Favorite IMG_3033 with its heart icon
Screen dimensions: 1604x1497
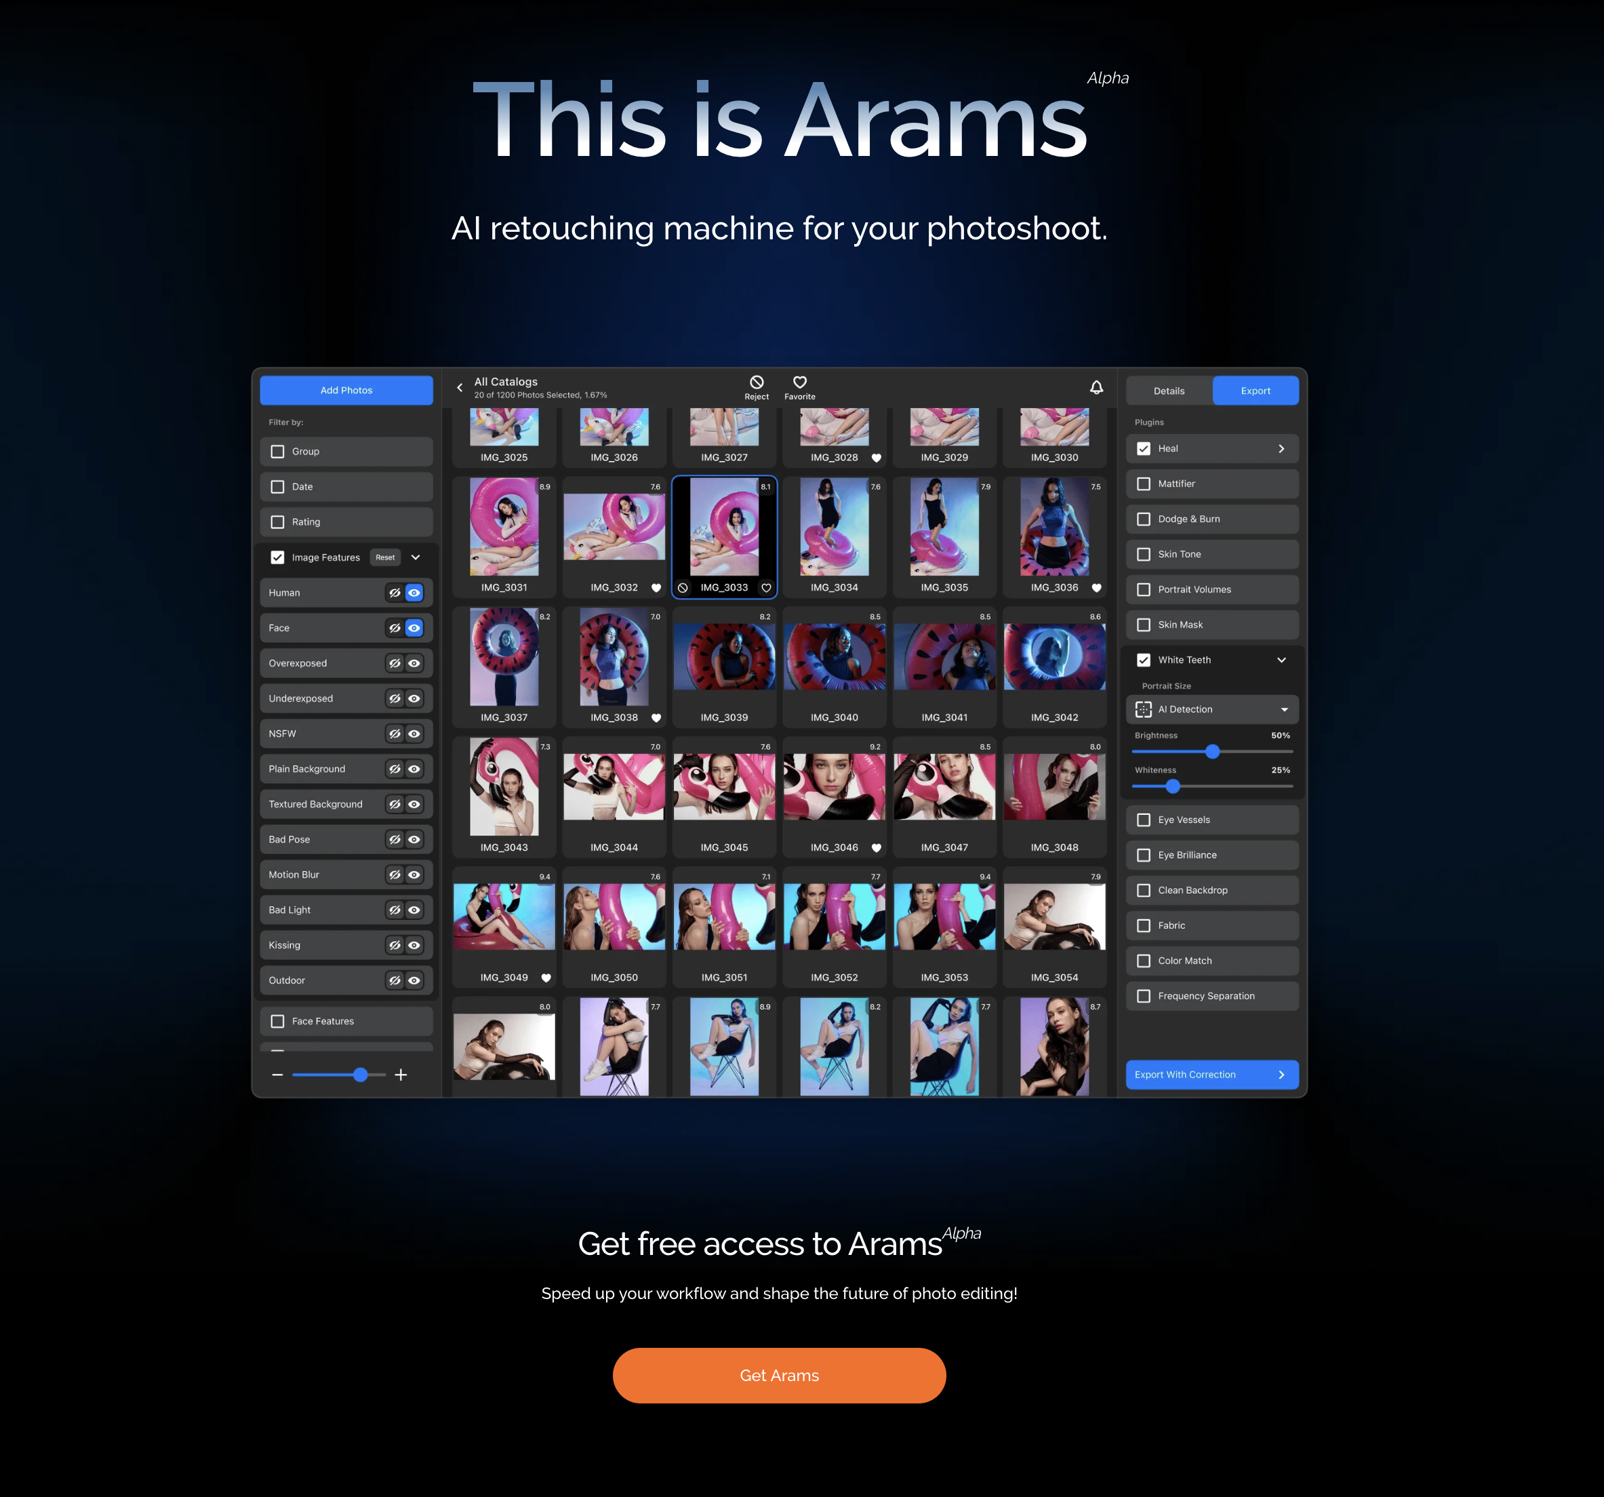[x=765, y=588]
